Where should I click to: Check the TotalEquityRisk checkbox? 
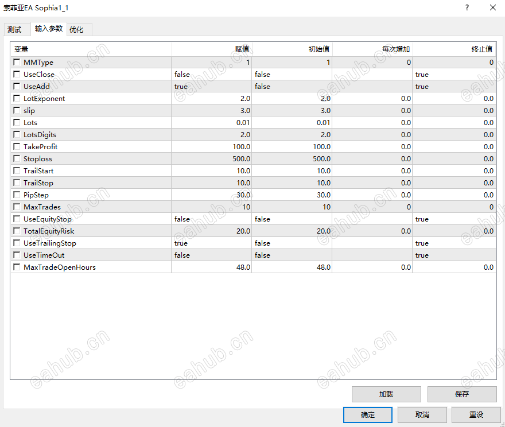tap(17, 231)
